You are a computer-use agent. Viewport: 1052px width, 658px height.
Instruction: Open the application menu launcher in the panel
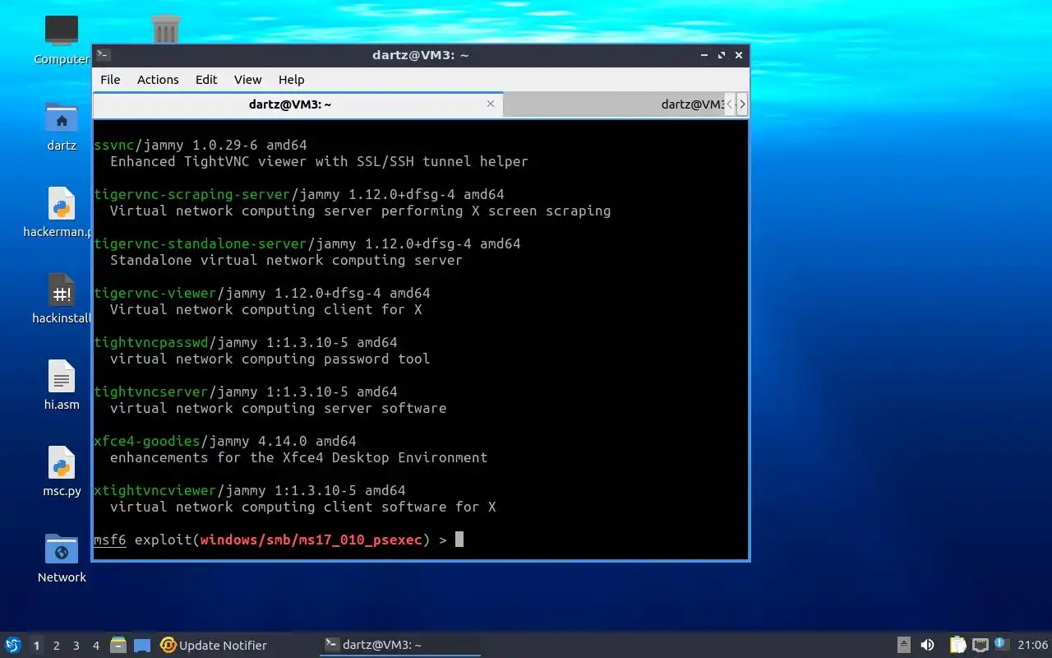(13, 645)
